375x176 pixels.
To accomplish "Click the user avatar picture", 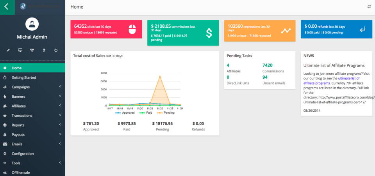I will (x=32, y=24).
